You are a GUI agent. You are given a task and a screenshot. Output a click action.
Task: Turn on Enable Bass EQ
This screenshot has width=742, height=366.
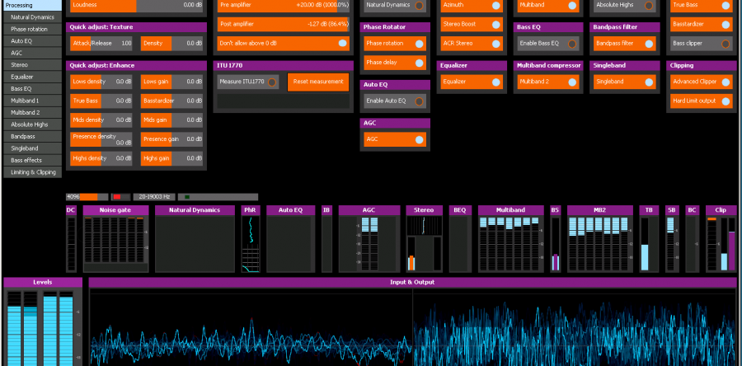pos(548,44)
